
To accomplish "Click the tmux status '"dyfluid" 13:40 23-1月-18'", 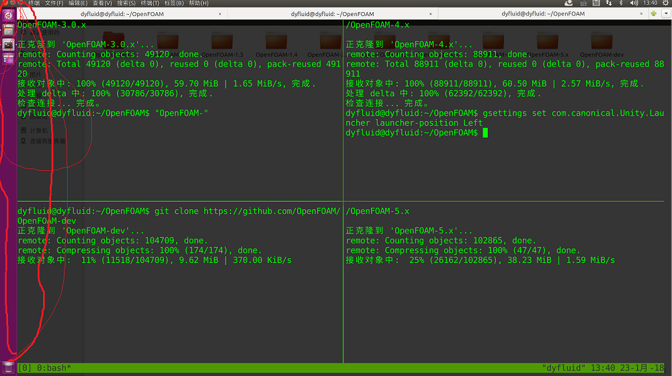I will [x=603, y=368].
